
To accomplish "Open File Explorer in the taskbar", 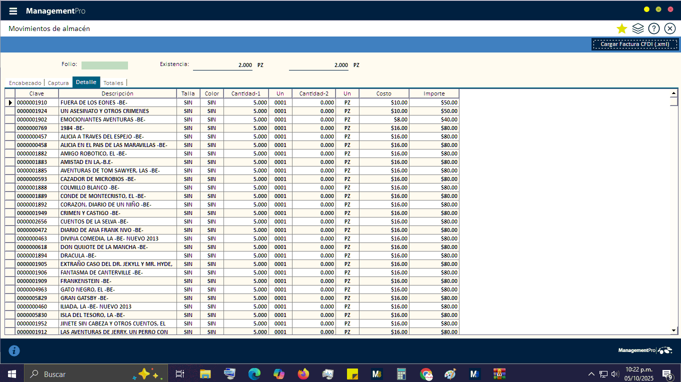I will click(205, 374).
